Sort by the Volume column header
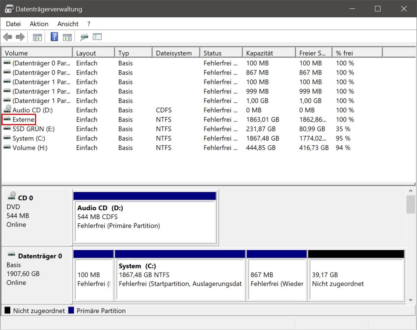The height and width of the screenshot is (330, 417). coord(37,53)
